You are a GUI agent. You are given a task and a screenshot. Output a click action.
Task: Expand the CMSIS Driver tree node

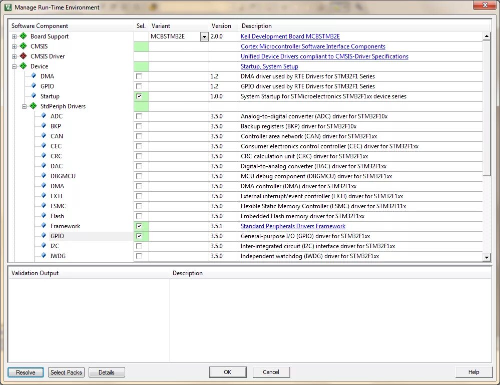coord(14,56)
